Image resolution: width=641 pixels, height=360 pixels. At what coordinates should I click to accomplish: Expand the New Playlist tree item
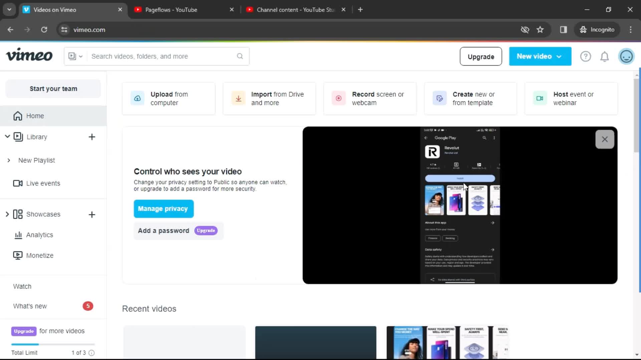[9, 160]
